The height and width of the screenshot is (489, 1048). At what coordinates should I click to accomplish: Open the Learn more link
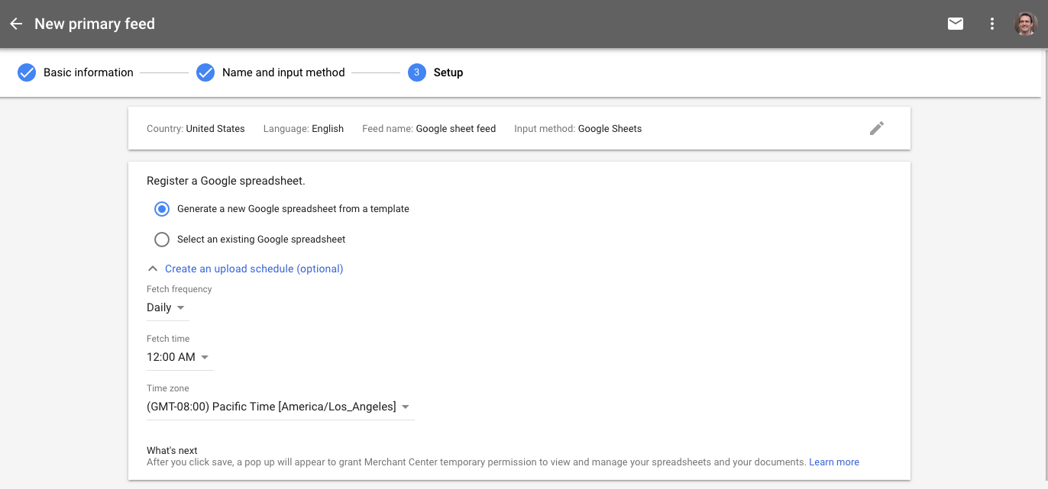[834, 462]
